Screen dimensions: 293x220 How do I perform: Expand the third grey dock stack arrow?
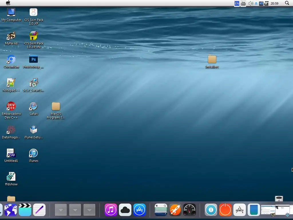pos(89,210)
